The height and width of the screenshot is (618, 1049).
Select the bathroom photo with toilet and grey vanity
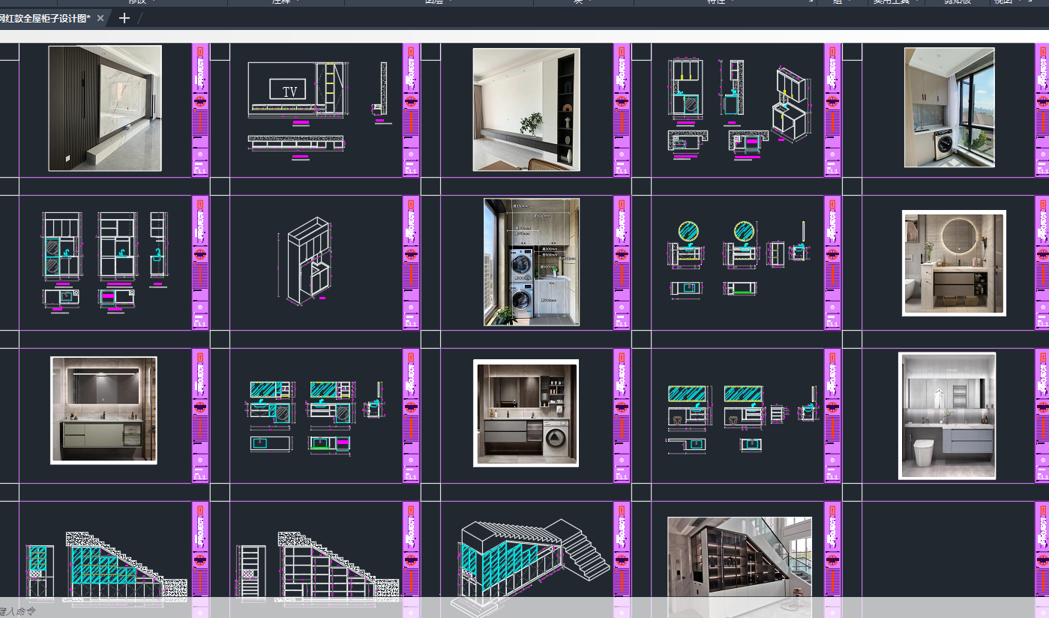(x=947, y=415)
